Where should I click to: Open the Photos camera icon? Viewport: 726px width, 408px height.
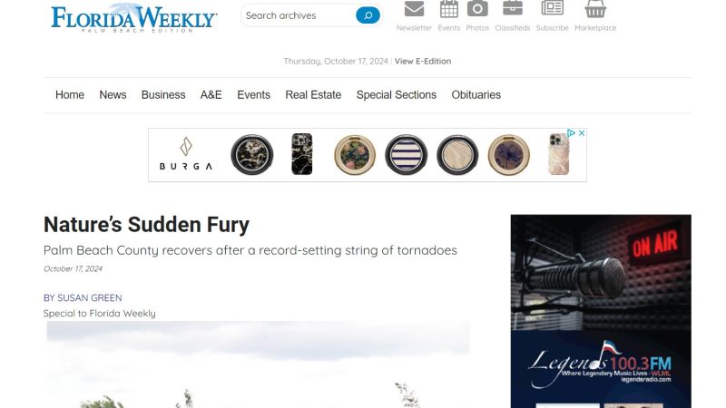pyautogui.click(x=477, y=9)
